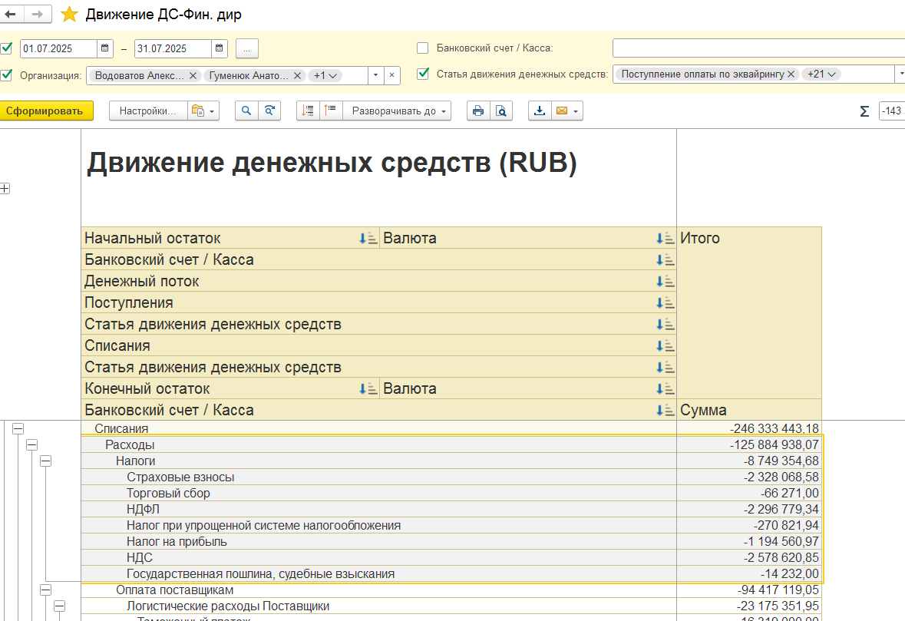The width and height of the screenshot is (905, 621).
Task: Collapse all groups toolbar icon
Action: pos(330,111)
